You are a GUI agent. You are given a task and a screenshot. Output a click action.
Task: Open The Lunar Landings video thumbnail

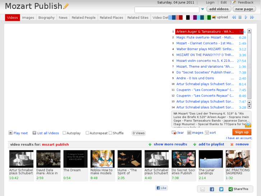point(211,159)
